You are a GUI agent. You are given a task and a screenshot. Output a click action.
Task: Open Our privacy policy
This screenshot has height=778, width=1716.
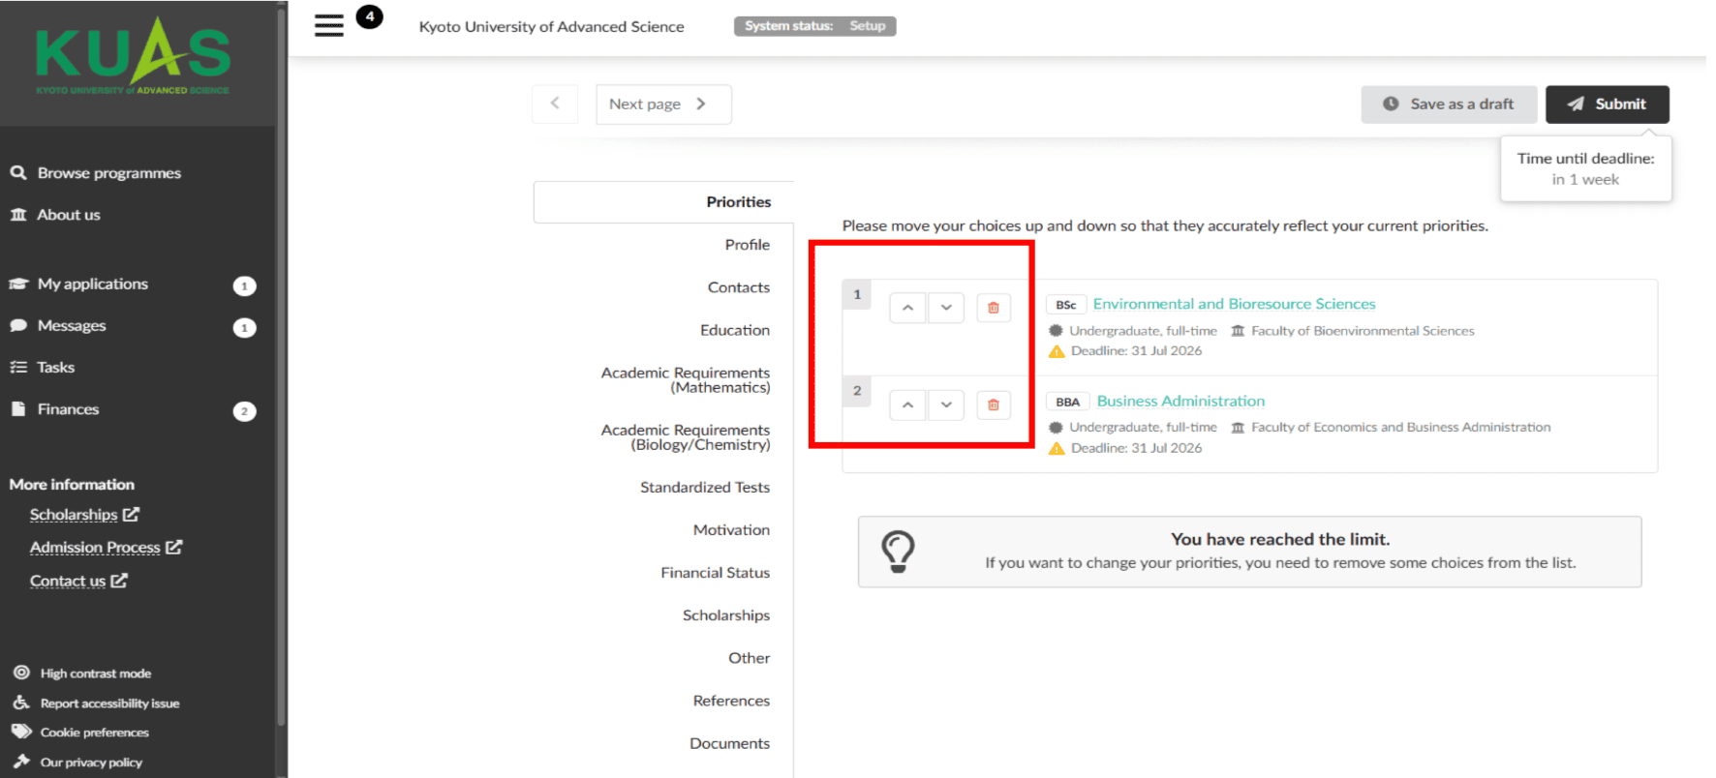(77, 762)
